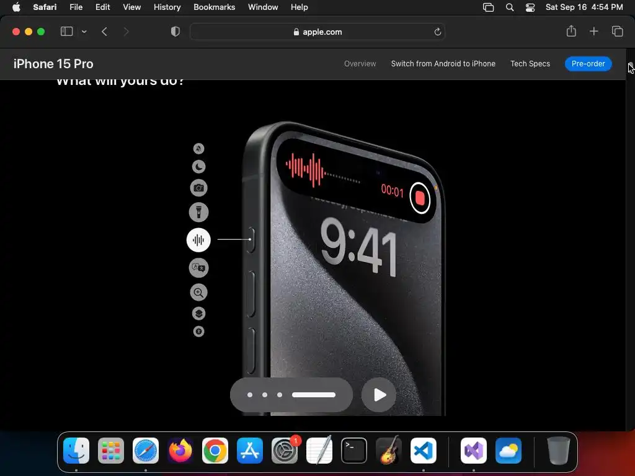Open the Weather app from the Dock
The height and width of the screenshot is (476, 635).
pyautogui.click(x=508, y=451)
